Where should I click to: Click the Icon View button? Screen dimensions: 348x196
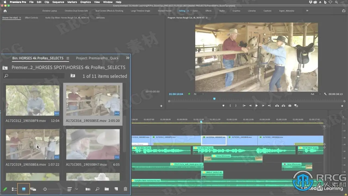(24, 189)
